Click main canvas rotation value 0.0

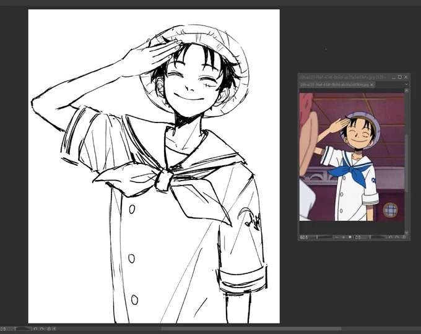[2, 328]
